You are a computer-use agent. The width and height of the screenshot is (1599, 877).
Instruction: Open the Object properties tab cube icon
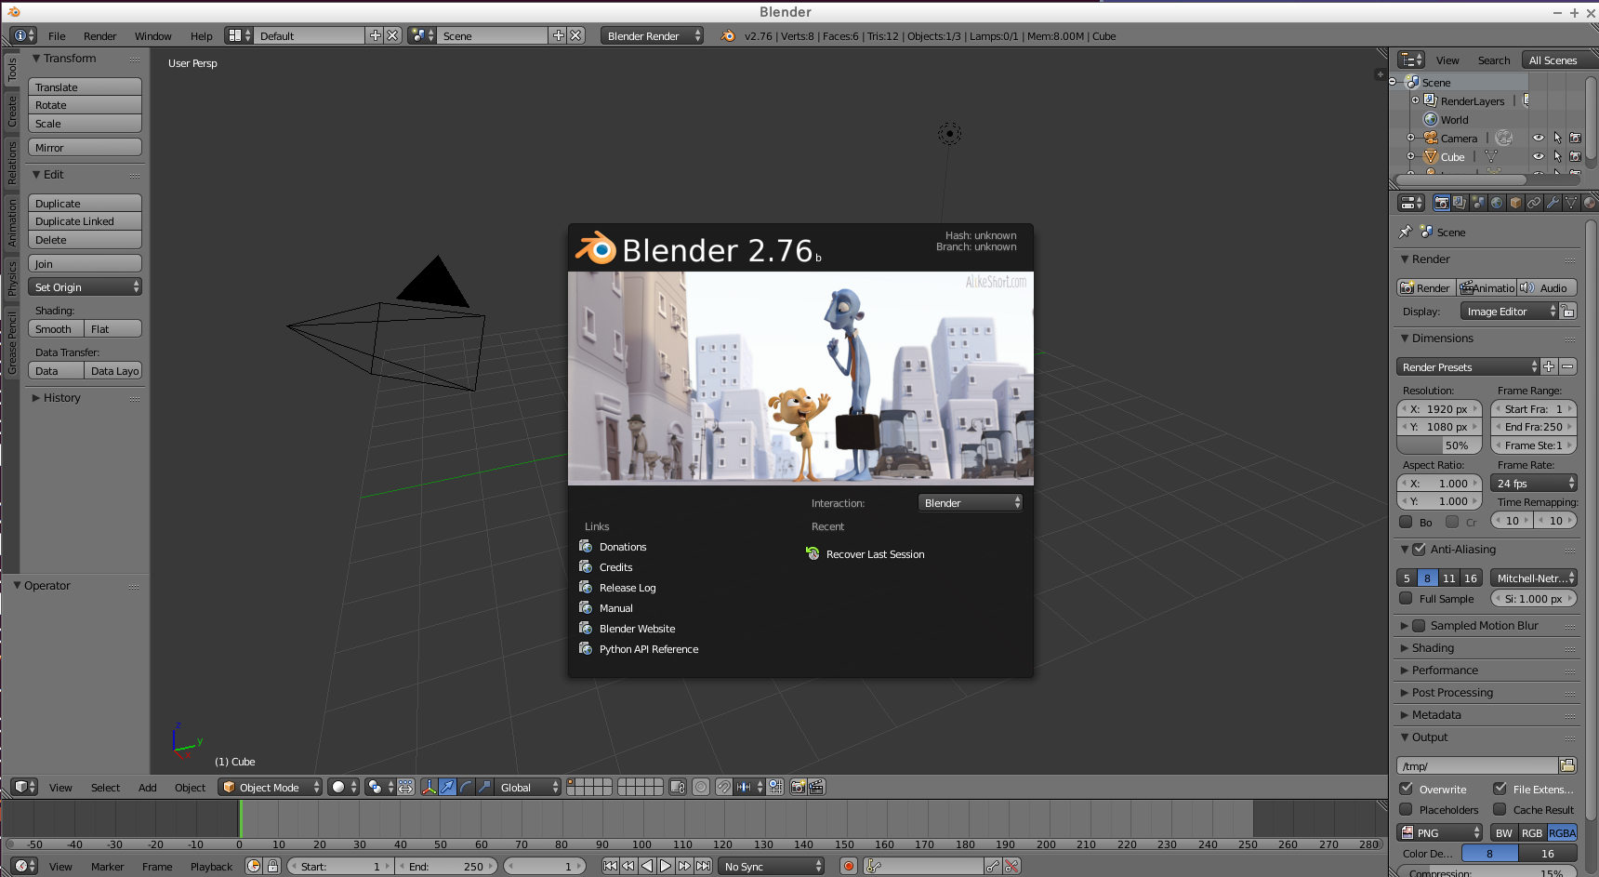pyautogui.click(x=1515, y=203)
